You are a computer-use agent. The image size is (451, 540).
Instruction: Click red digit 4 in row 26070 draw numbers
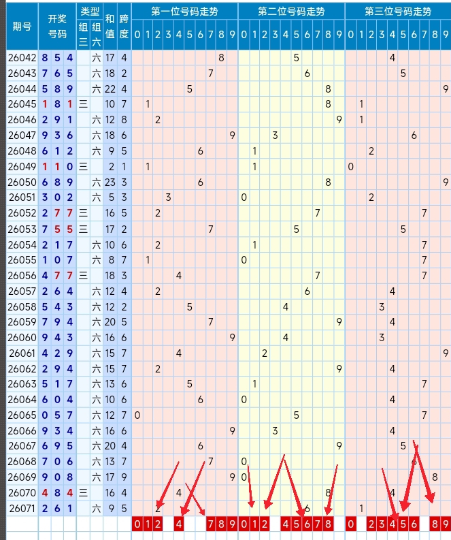pyautogui.click(x=45, y=492)
